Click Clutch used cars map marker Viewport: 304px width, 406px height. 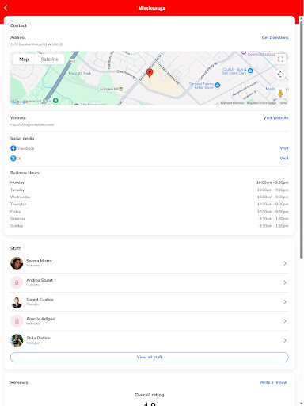250,71
